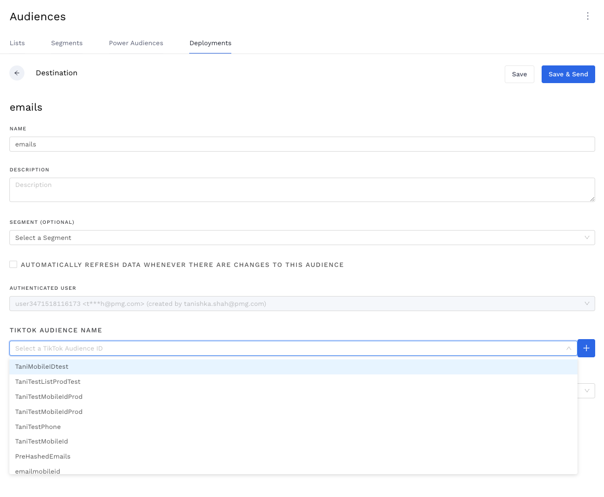
Task: Click into the Description text area
Action: 301,190
